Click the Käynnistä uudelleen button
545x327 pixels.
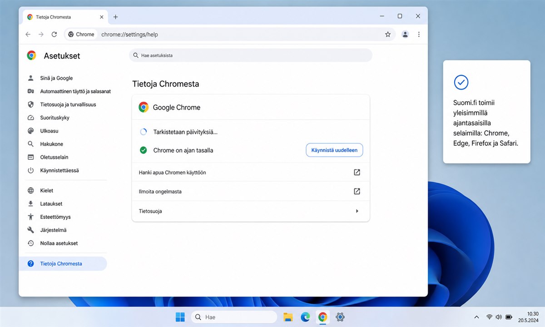click(334, 150)
